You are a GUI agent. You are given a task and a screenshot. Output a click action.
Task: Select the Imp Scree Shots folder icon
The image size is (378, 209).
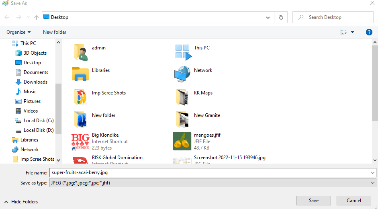pos(80,97)
